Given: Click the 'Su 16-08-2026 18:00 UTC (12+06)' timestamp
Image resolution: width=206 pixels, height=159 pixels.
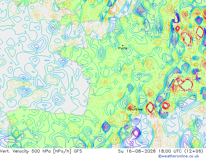Looking at the screenshot, I should click(161, 151).
